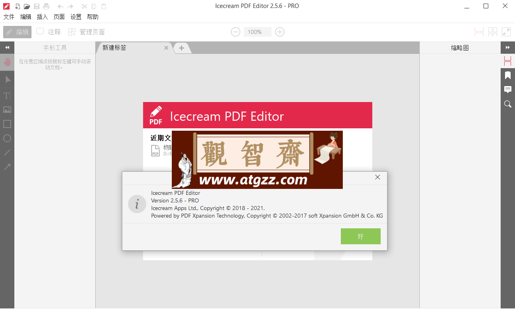Switch to 注释 annotate mode
The width and height of the screenshot is (515, 320).
click(x=49, y=32)
